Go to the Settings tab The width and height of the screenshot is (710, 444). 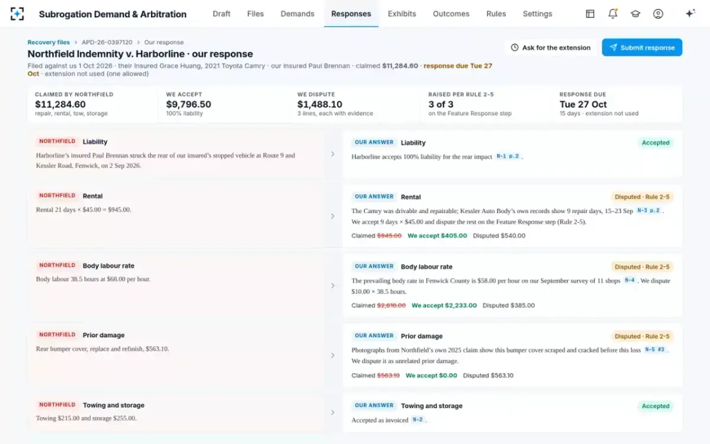537,14
